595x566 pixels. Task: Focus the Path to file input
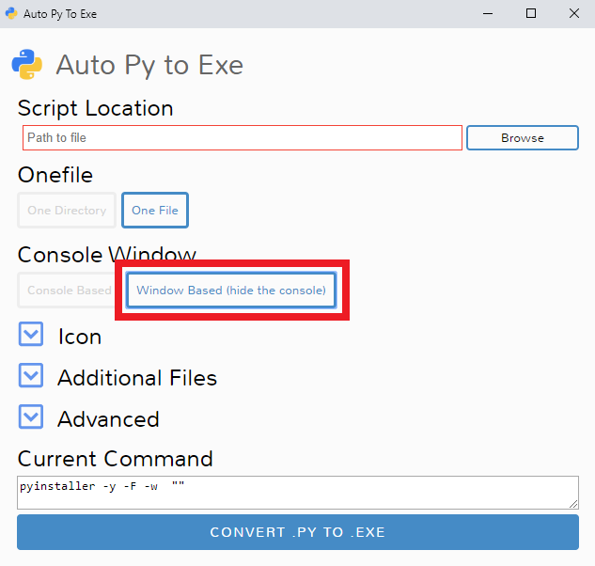click(243, 138)
